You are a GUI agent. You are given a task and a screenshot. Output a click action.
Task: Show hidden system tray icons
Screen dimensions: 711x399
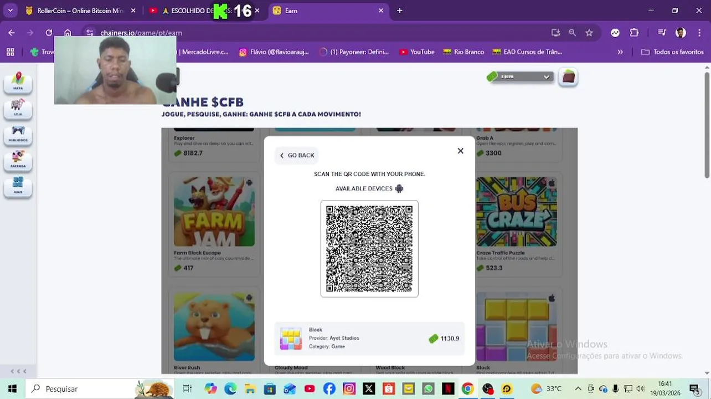(578, 388)
